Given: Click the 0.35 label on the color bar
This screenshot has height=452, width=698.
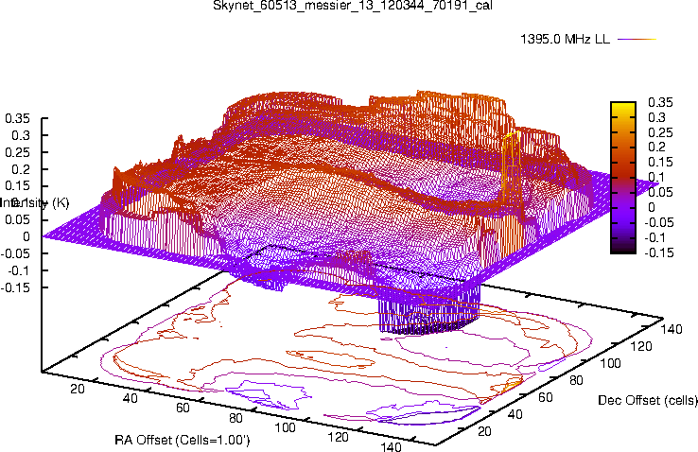Looking at the screenshot, I should tap(660, 102).
